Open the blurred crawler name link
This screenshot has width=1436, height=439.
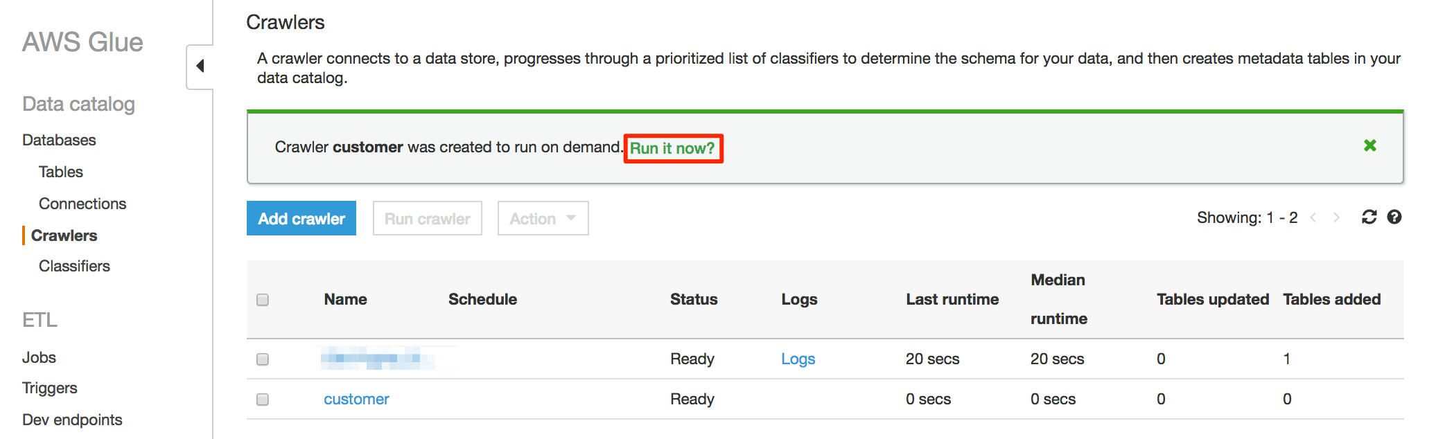tap(378, 358)
